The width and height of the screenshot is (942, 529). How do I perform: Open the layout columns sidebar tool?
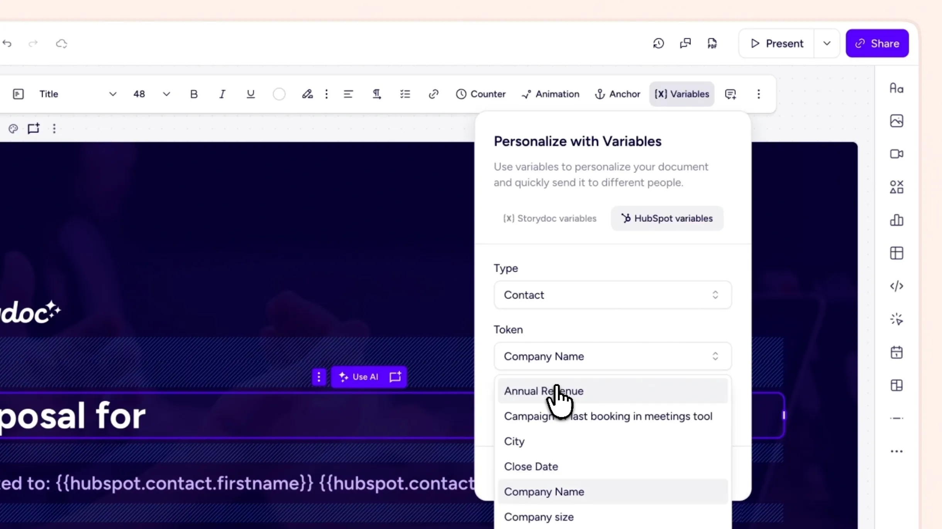(896, 385)
